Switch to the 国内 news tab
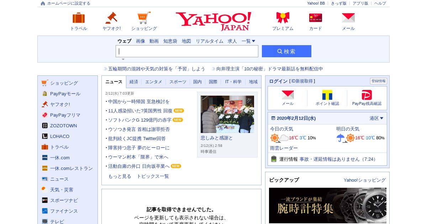Image resolution: width=427 pixels, height=224 pixels. pos(197,82)
